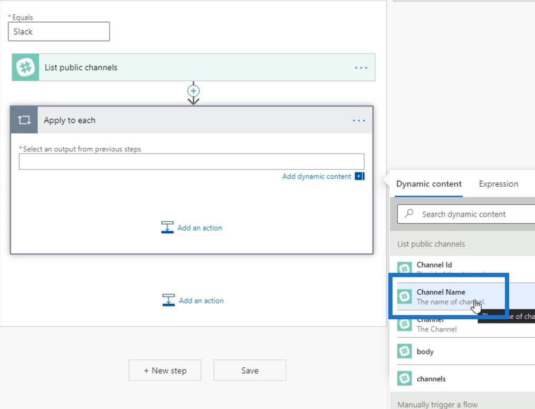Click the Slack icon next to Channel Name
Image resolution: width=535 pixels, height=409 pixels.
click(x=404, y=296)
